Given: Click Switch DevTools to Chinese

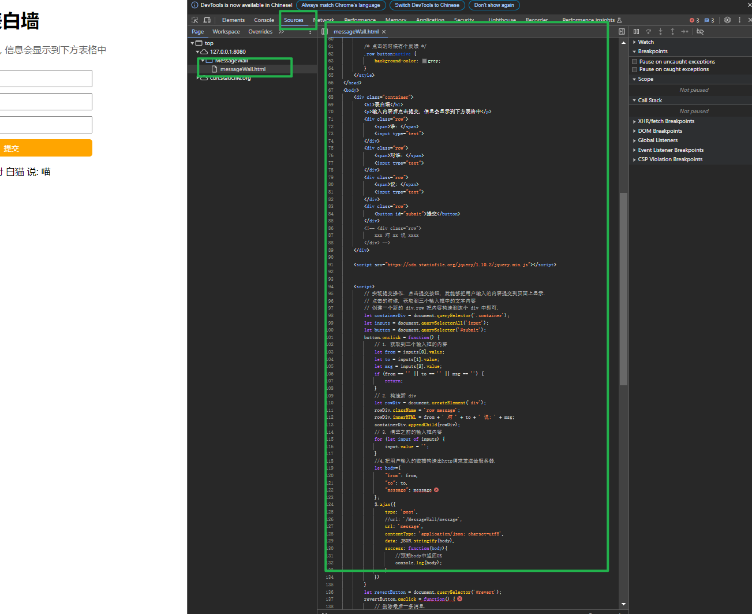Looking at the screenshot, I should [x=427, y=5].
